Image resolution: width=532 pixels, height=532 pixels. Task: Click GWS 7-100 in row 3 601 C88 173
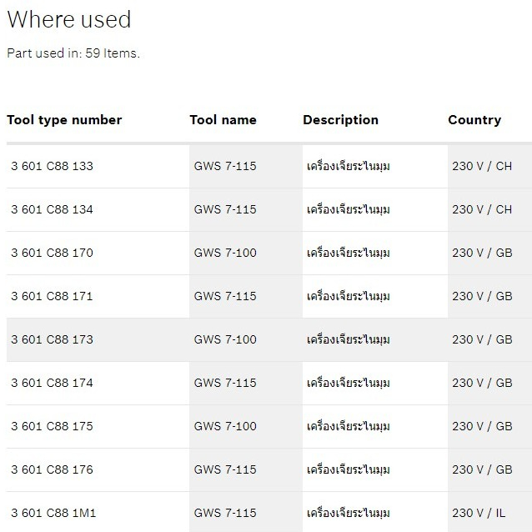[x=225, y=339]
